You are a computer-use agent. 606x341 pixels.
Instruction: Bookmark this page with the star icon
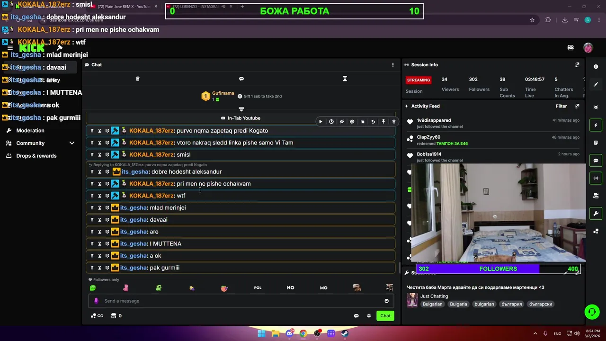point(532,20)
